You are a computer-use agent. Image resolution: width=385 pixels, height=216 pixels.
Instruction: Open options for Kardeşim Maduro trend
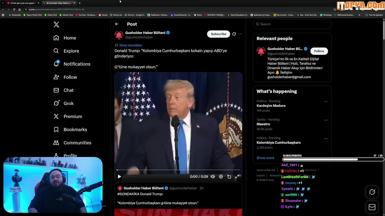click(326, 102)
